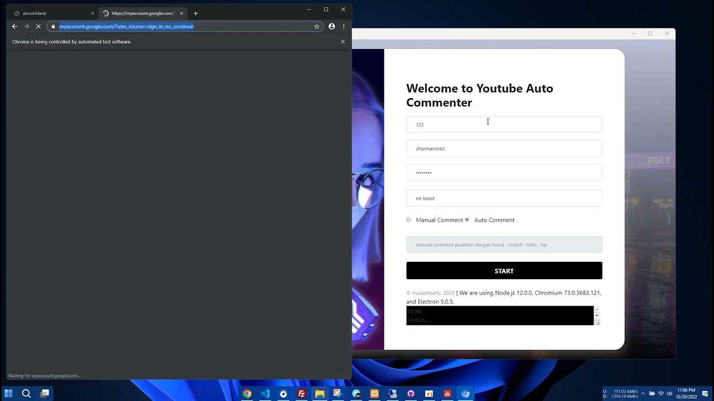This screenshot has width=714, height=401.
Task: Minimize the Youtube Auto Commenter window
Action: click(633, 33)
